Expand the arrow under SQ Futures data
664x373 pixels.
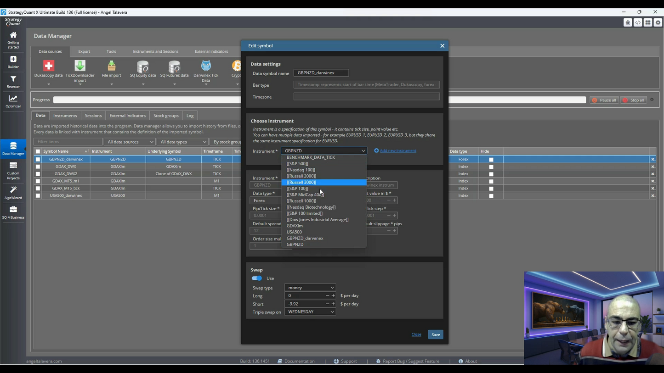coord(174,84)
